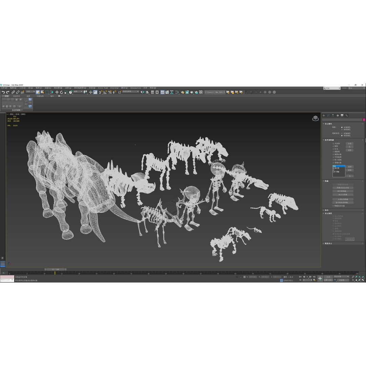
Task: Click the 全部 category button
Action: (x=349, y=144)
